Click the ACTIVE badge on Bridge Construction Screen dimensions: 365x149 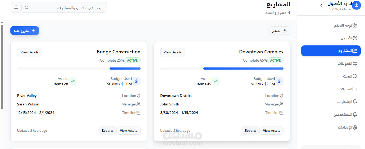132,60
